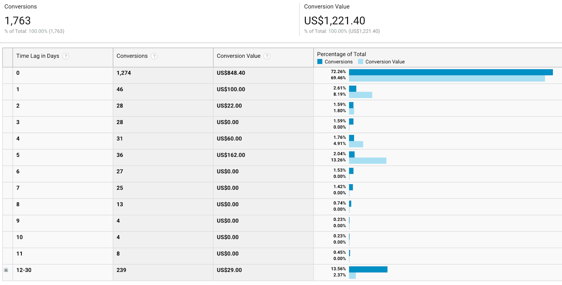The height and width of the screenshot is (285, 562).
Task: Select the Conversion Value column header text
Action: coord(238,56)
